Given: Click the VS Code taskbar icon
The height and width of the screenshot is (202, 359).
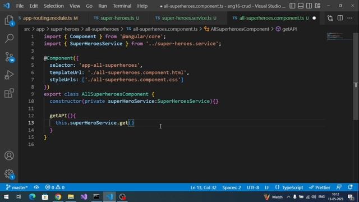Looking at the screenshot, I should (x=110, y=197).
